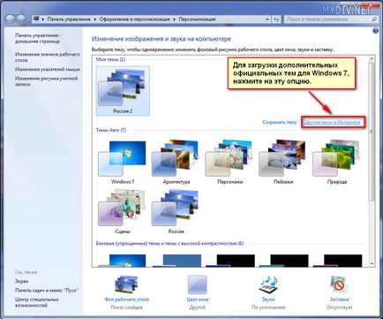Open Другие темы в Интернете link

tap(332, 122)
